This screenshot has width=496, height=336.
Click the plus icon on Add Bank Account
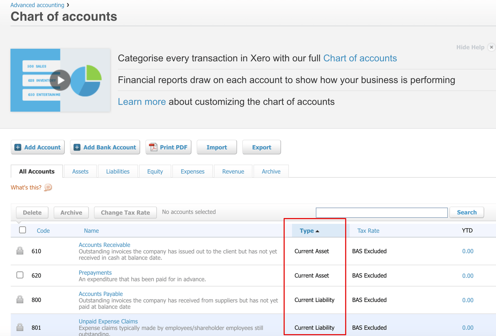pos(76,147)
